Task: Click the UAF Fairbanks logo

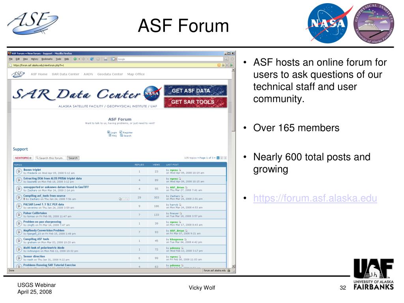Action: (374, 274)
